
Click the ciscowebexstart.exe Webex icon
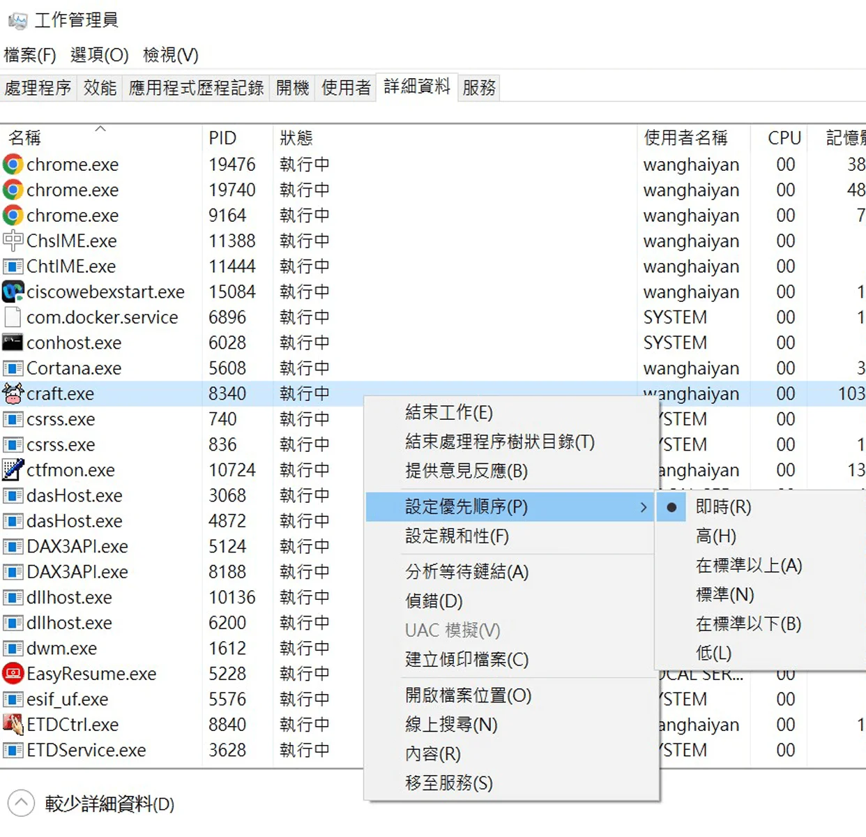point(13,292)
